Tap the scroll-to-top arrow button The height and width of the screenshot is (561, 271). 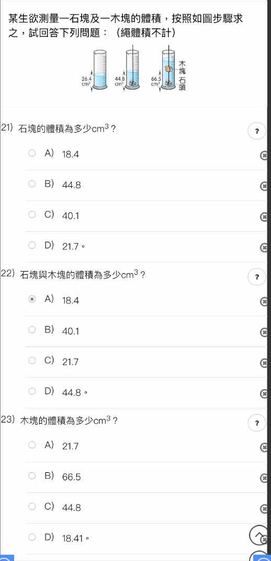[x=258, y=535]
